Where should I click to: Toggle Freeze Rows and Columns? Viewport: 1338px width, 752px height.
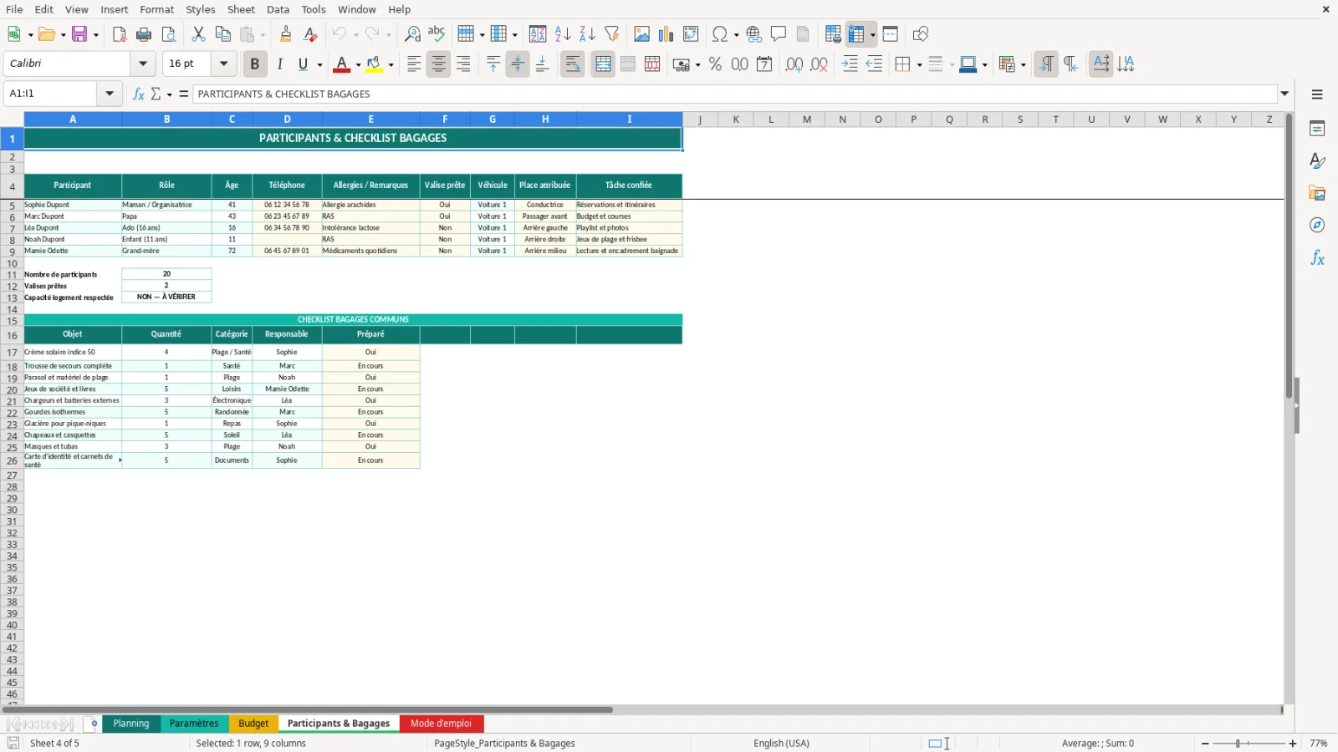point(856,34)
